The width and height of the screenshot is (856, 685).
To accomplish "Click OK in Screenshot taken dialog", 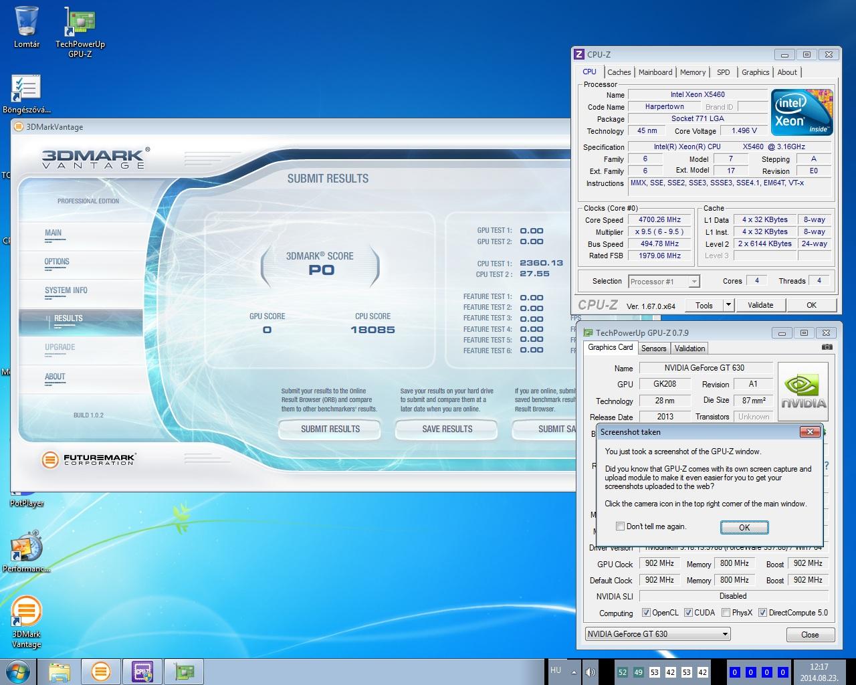I will tap(744, 528).
